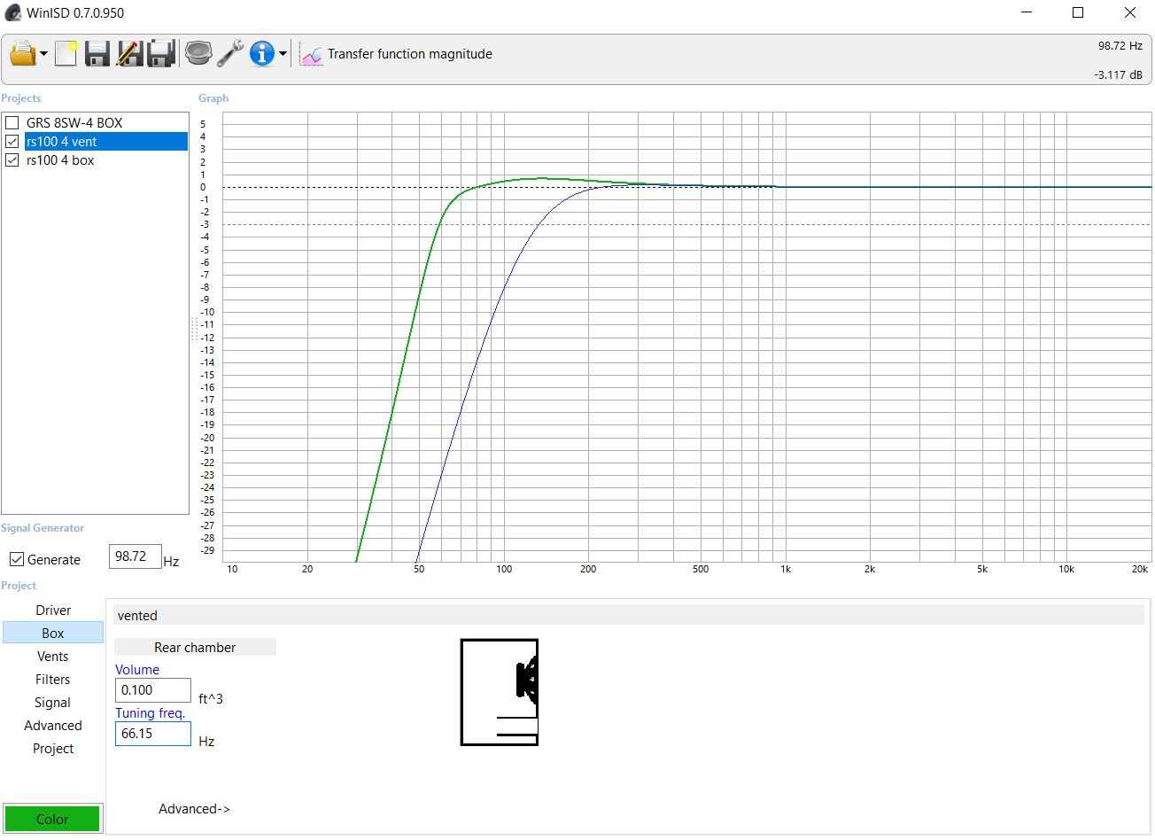Image resolution: width=1155 pixels, height=840 pixels.
Task: Expand the info icon dropdown arrow
Action: point(283,54)
